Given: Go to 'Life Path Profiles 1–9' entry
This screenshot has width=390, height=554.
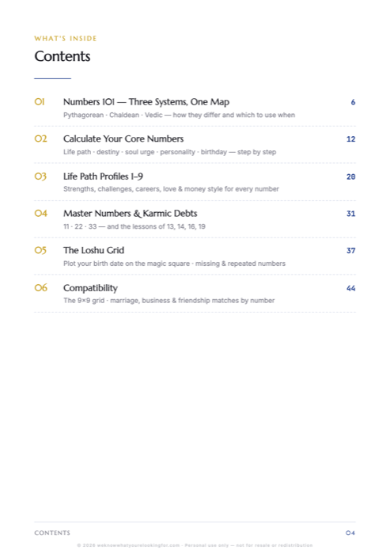Looking at the screenshot, I should tap(103, 176).
